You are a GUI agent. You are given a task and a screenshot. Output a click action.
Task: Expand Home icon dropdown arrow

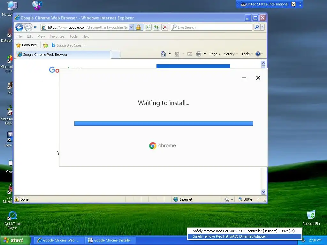pyautogui.click(x=170, y=54)
